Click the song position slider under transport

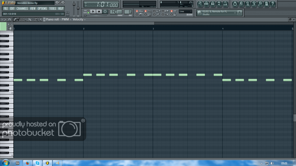click(x=96, y=16)
